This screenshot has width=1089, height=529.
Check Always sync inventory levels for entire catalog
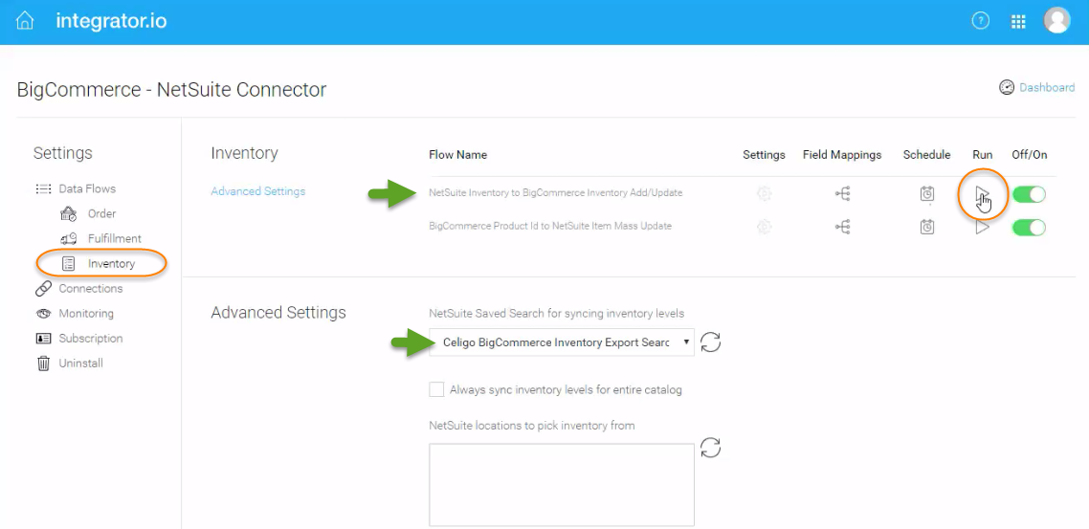pos(436,389)
